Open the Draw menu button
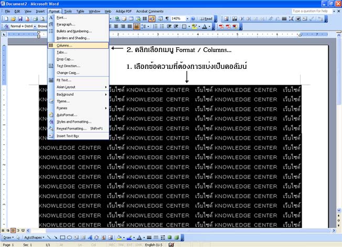 [8, 238]
